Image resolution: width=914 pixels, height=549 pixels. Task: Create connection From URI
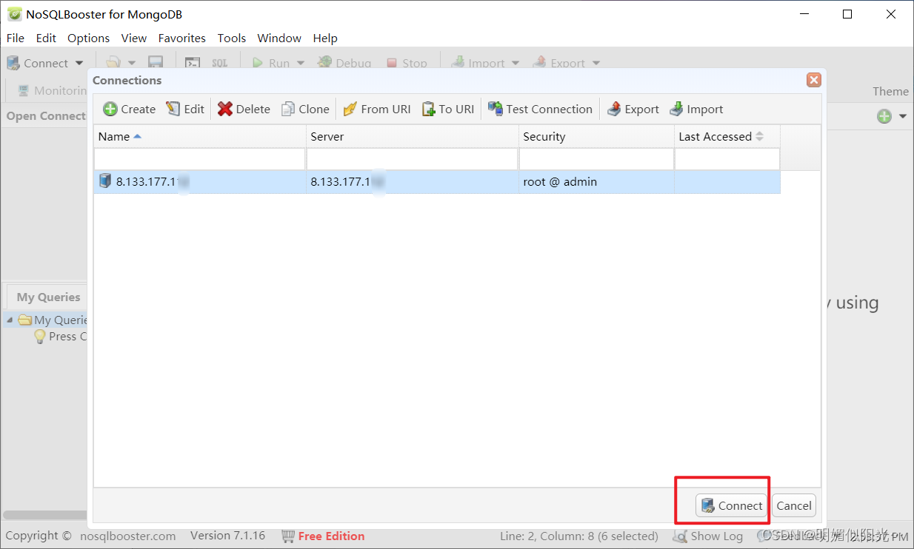coord(377,109)
